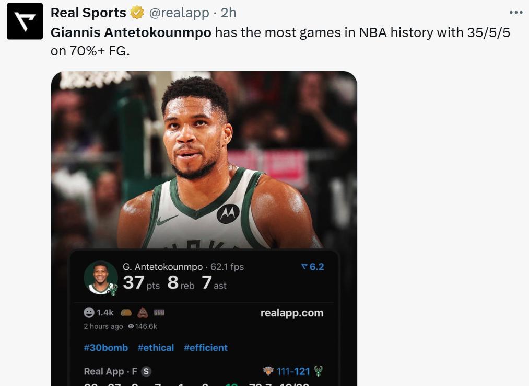The height and width of the screenshot is (386, 529).
Task: Select the #30bomb hashtag
Action: tap(105, 348)
